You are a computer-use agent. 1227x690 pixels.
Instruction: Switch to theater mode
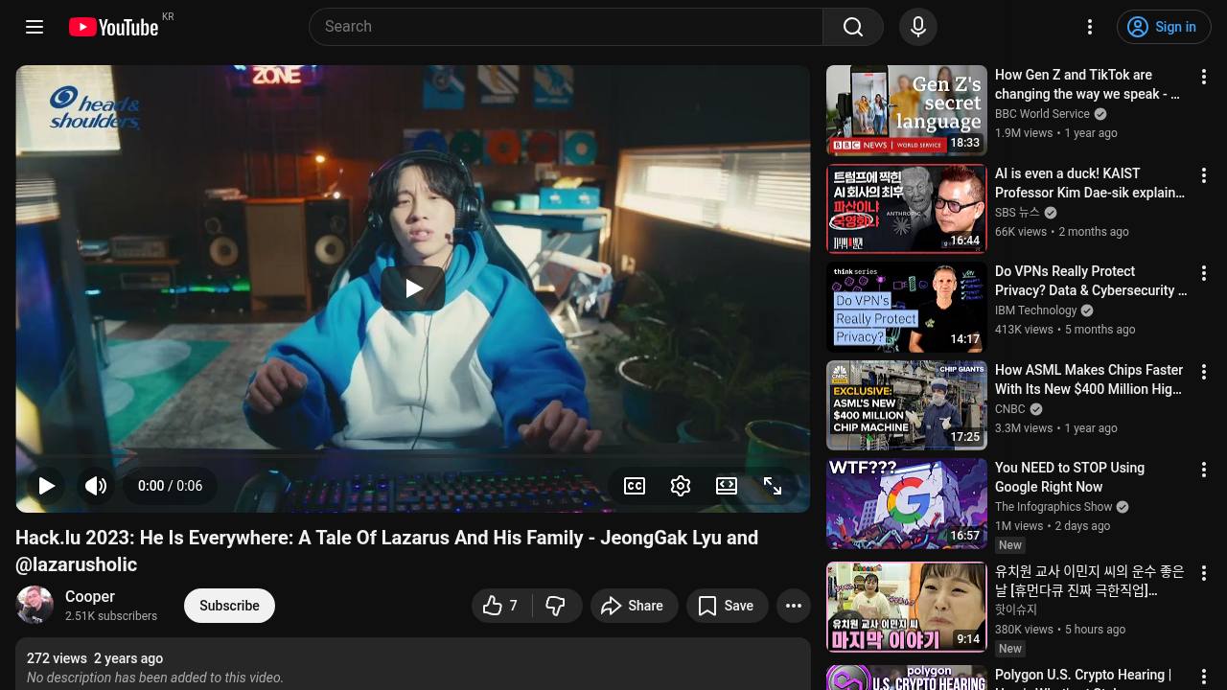727,486
